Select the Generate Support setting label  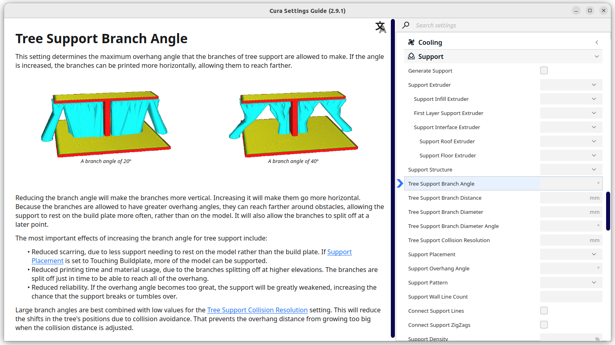tap(430, 71)
